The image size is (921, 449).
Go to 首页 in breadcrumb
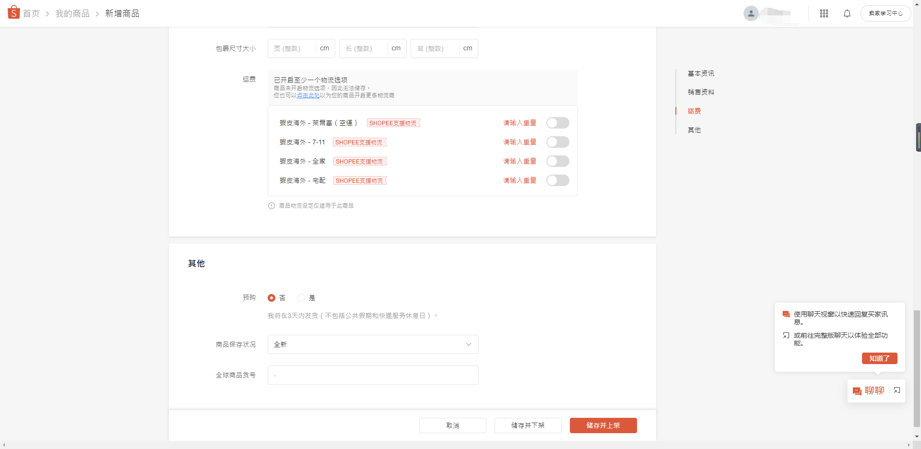(x=31, y=13)
